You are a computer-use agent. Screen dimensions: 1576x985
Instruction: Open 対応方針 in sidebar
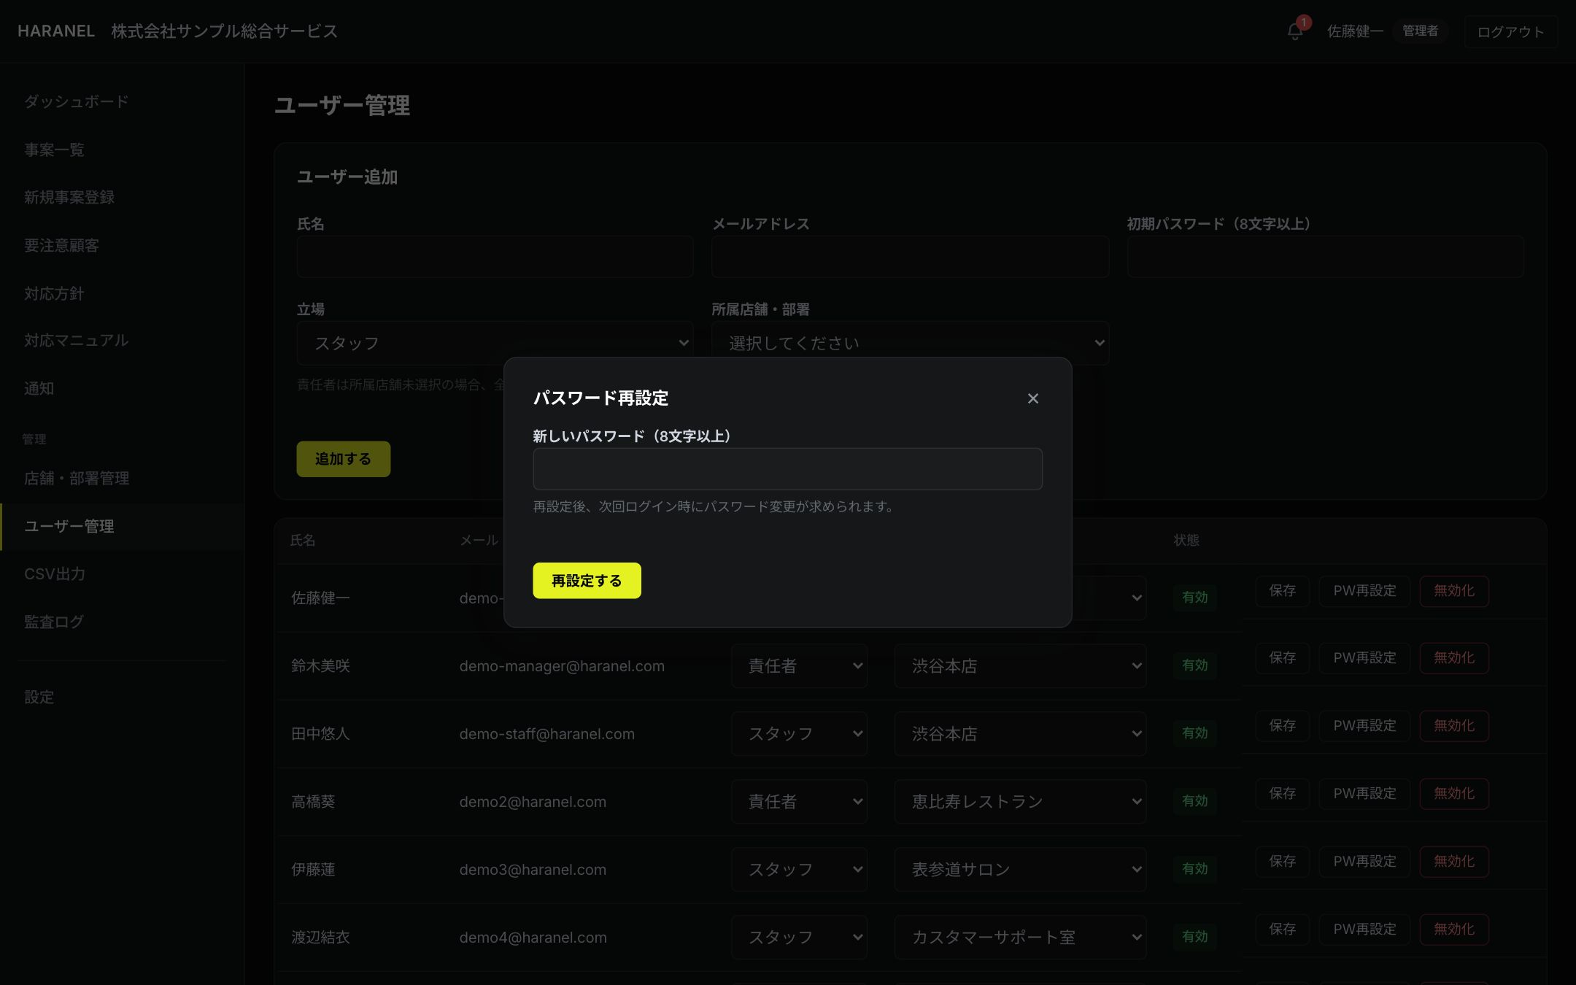click(54, 293)
